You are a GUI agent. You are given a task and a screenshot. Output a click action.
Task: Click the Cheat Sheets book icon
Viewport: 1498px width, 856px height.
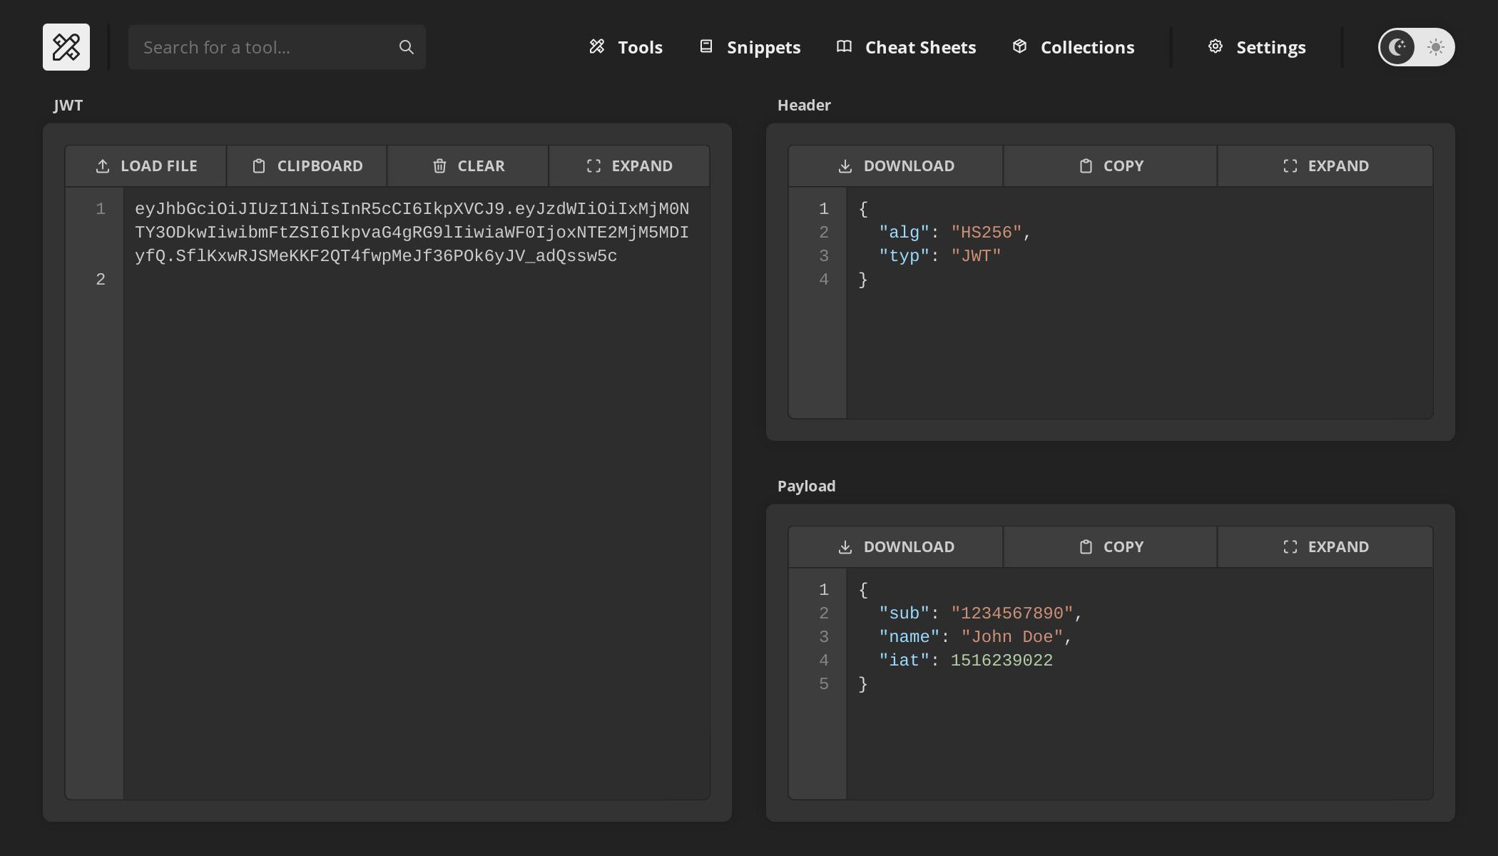(x=845, y=46)
